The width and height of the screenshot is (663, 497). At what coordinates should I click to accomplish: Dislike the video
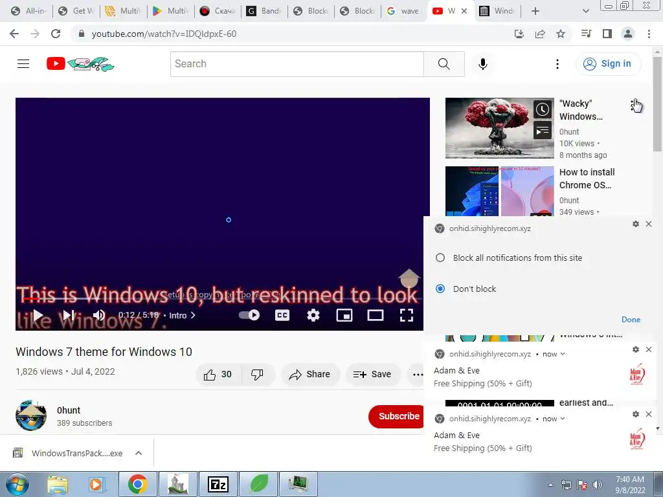tap(257, 375)
